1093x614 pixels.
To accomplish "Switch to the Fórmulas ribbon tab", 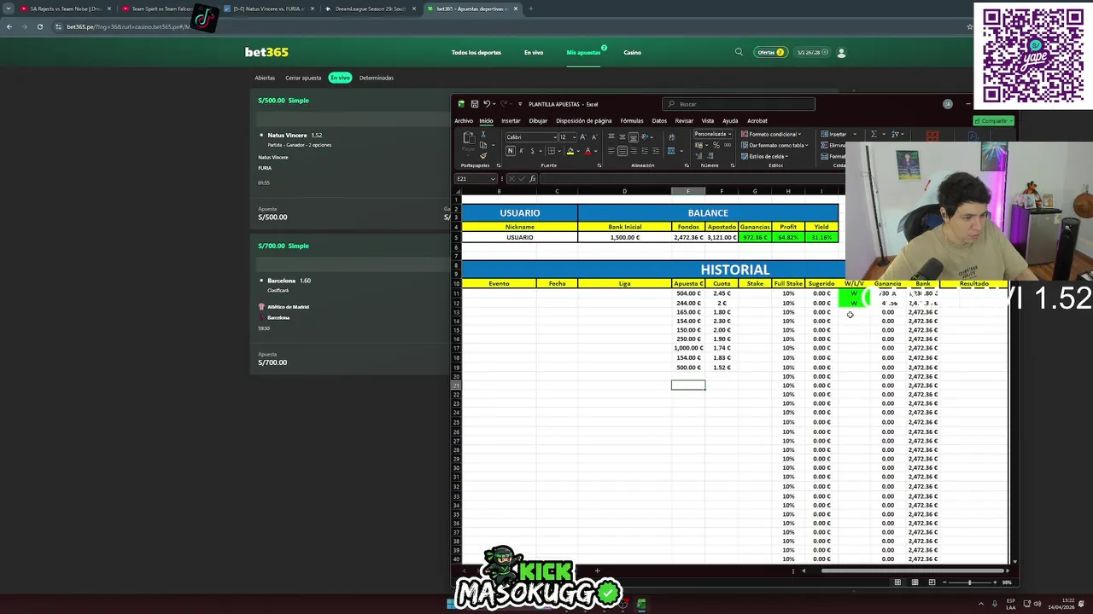I will pos(632,121).
